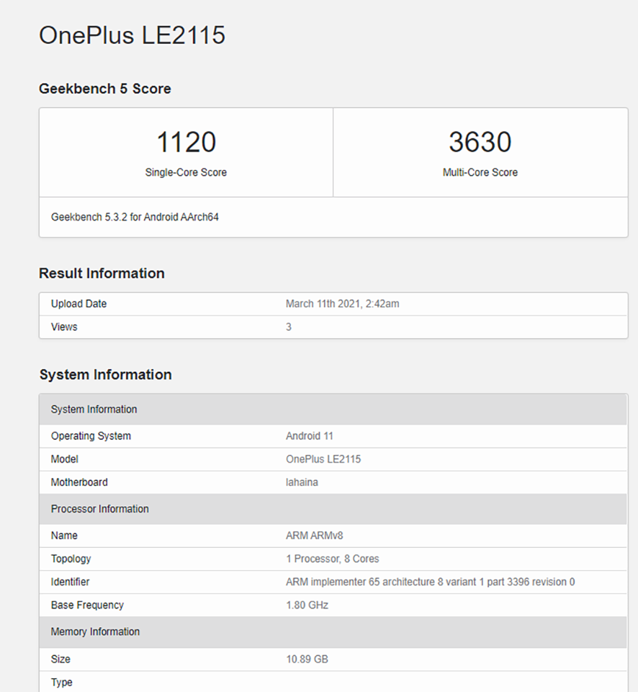
Task: Click the Android 11 operating system value
Action: [x=310, y=436]
